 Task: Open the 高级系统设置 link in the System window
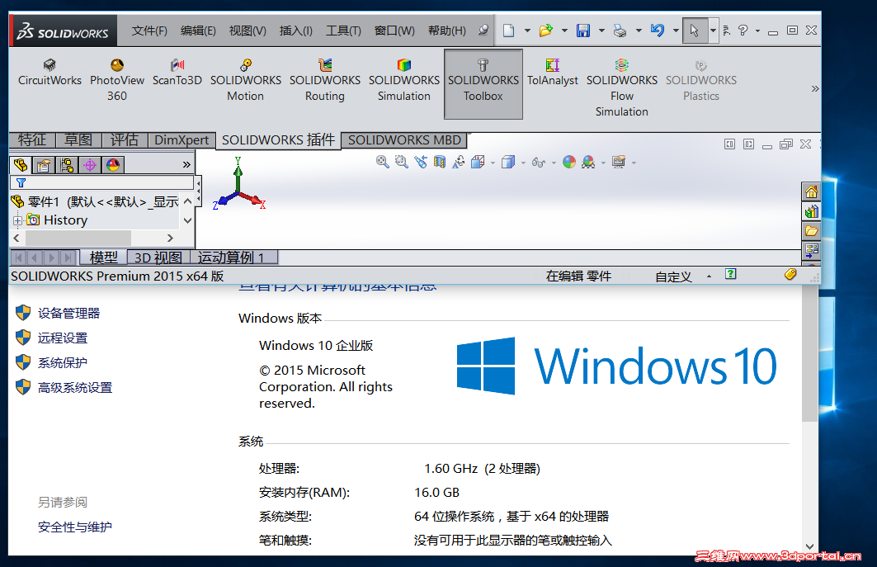pos(75,387)
